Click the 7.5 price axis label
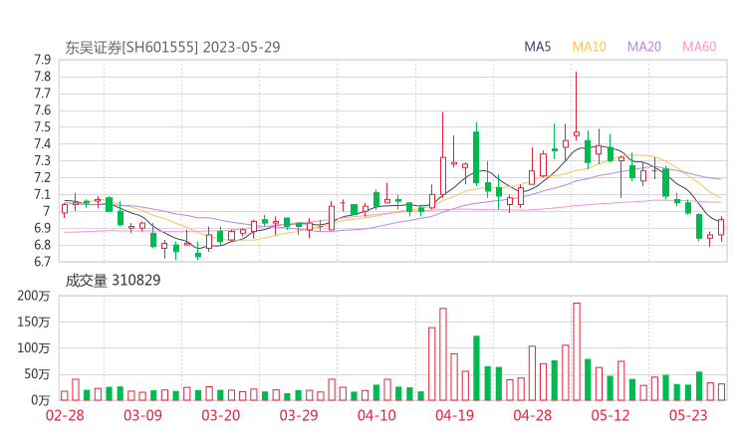The height and width of the screenshot is (438, 737). click(x=42, y=127)
